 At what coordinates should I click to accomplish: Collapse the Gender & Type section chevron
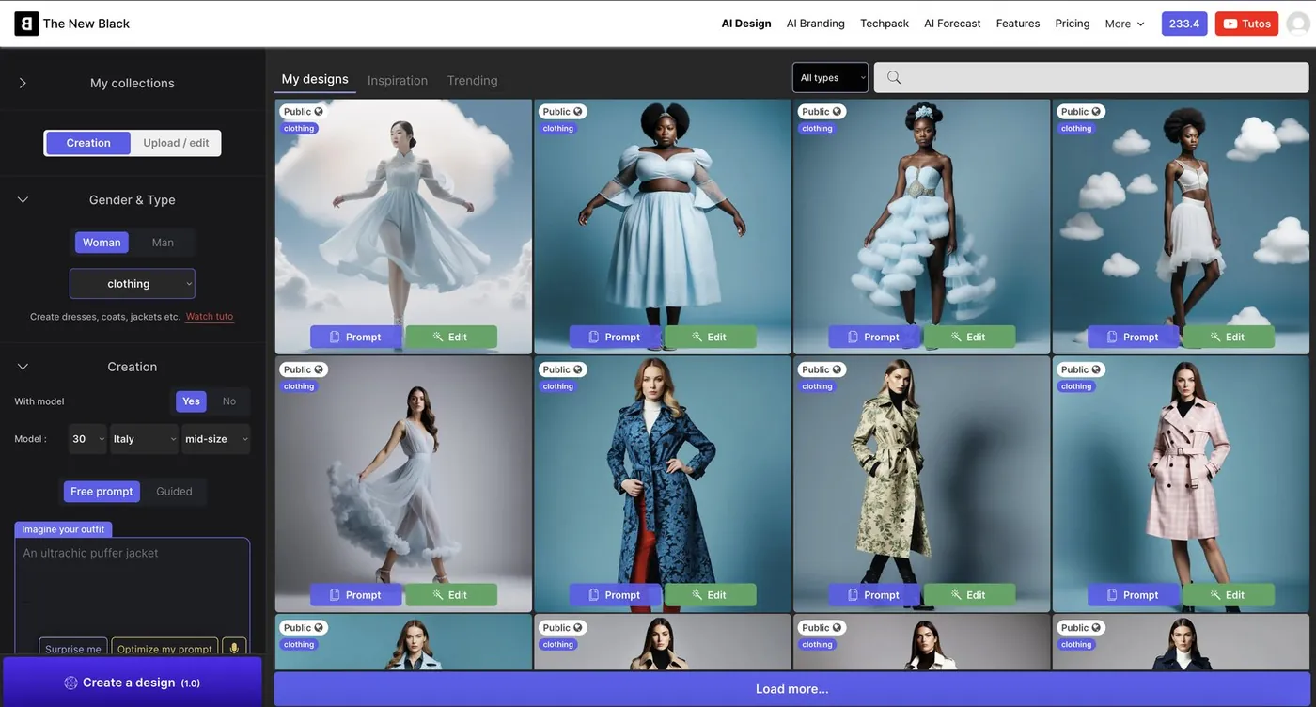[23, 199]
